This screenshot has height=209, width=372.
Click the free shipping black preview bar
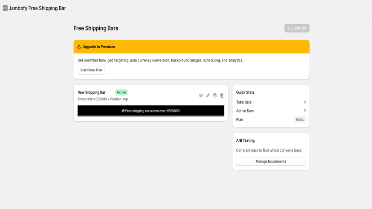click(151, 111)
